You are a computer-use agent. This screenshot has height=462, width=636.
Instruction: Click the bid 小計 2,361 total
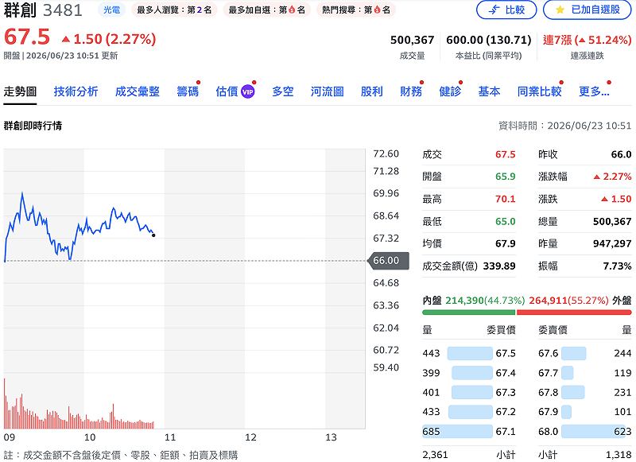[435, 455]
